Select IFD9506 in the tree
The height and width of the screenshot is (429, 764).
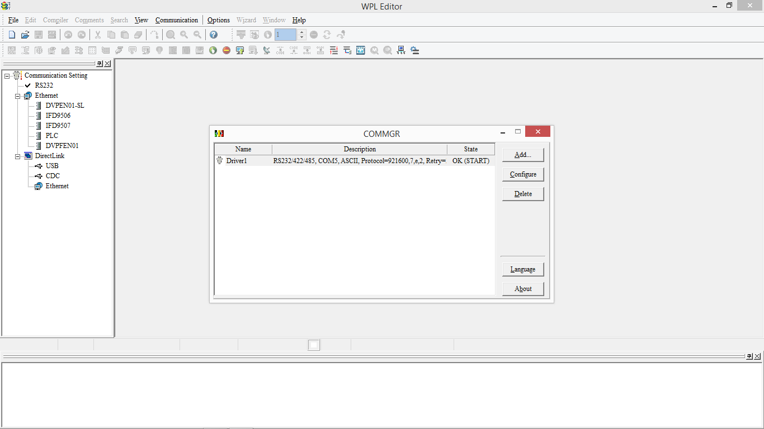tap(58, 116)
